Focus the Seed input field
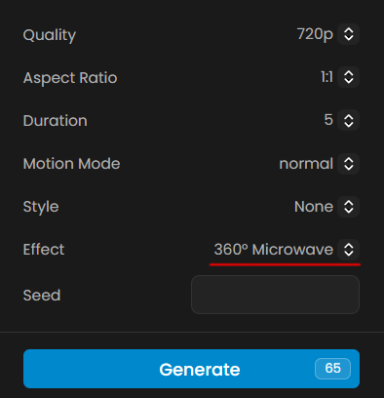The width and height of the screenshot is (384, 398). pyautogui.click(x=275, y=295)
